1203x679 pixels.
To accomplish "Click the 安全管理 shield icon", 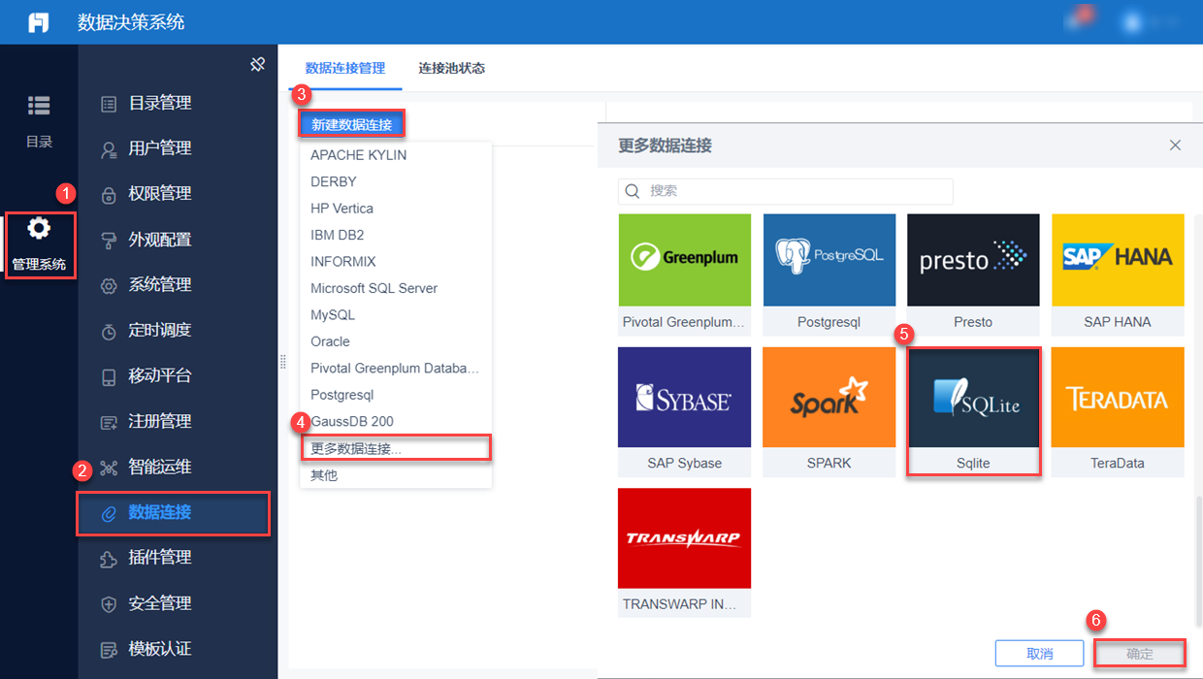I will (109, 603).
